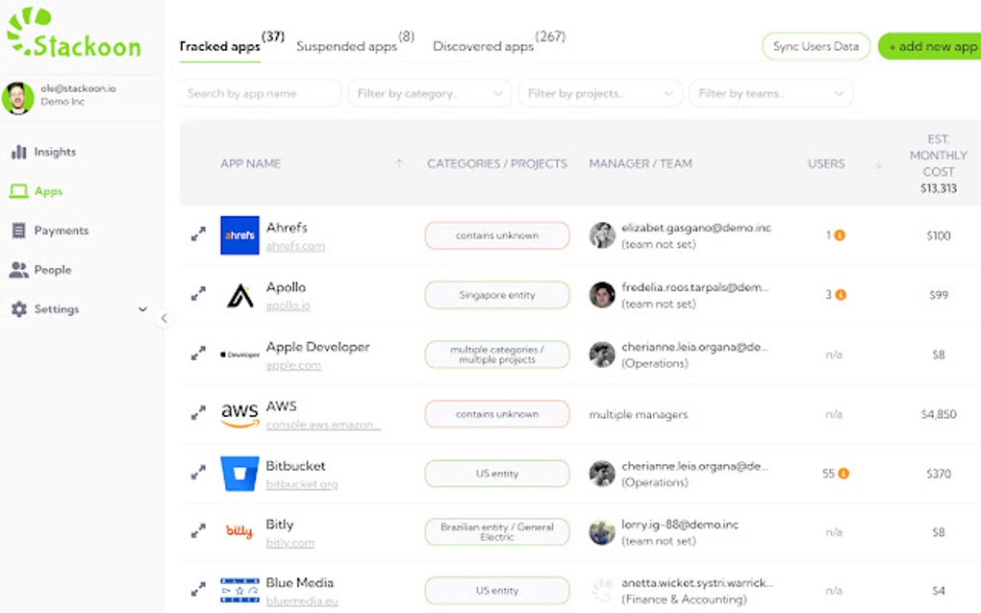Click the Bitbucket app logo
Image resolution: width=981 pixels, height=613 pixels.
click(239, 474)
